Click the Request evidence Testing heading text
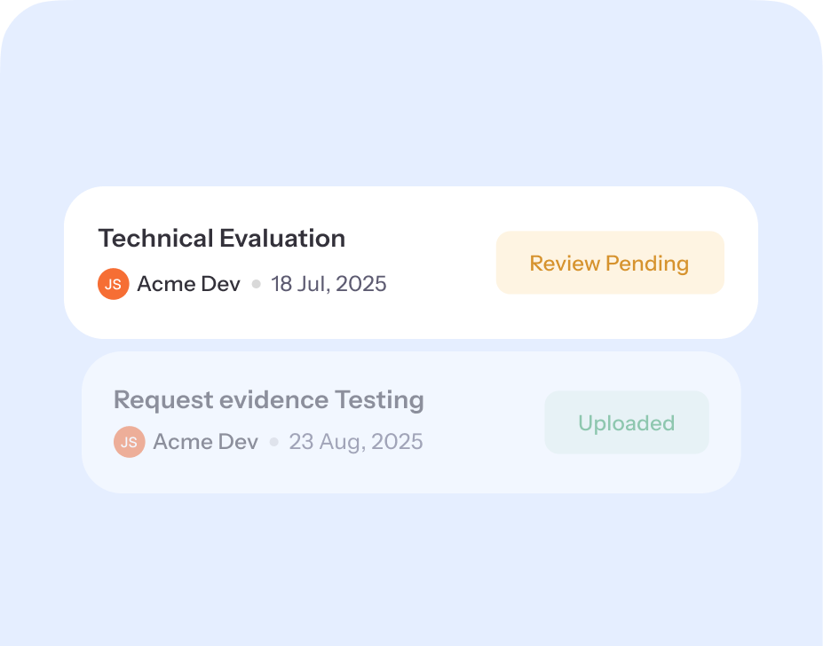823x646 pixels. pyautogui.click(x=268, y=399)
